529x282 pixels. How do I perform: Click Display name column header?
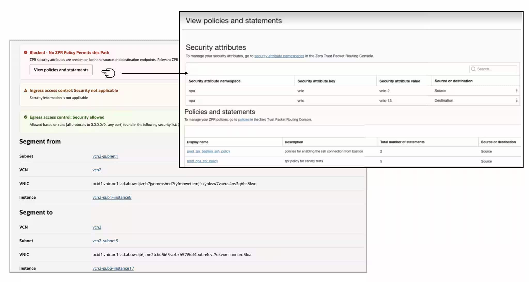click(198, 142)
